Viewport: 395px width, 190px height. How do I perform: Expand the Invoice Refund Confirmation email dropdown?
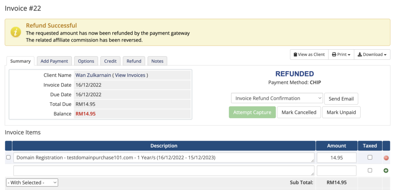tap(277, 98)
